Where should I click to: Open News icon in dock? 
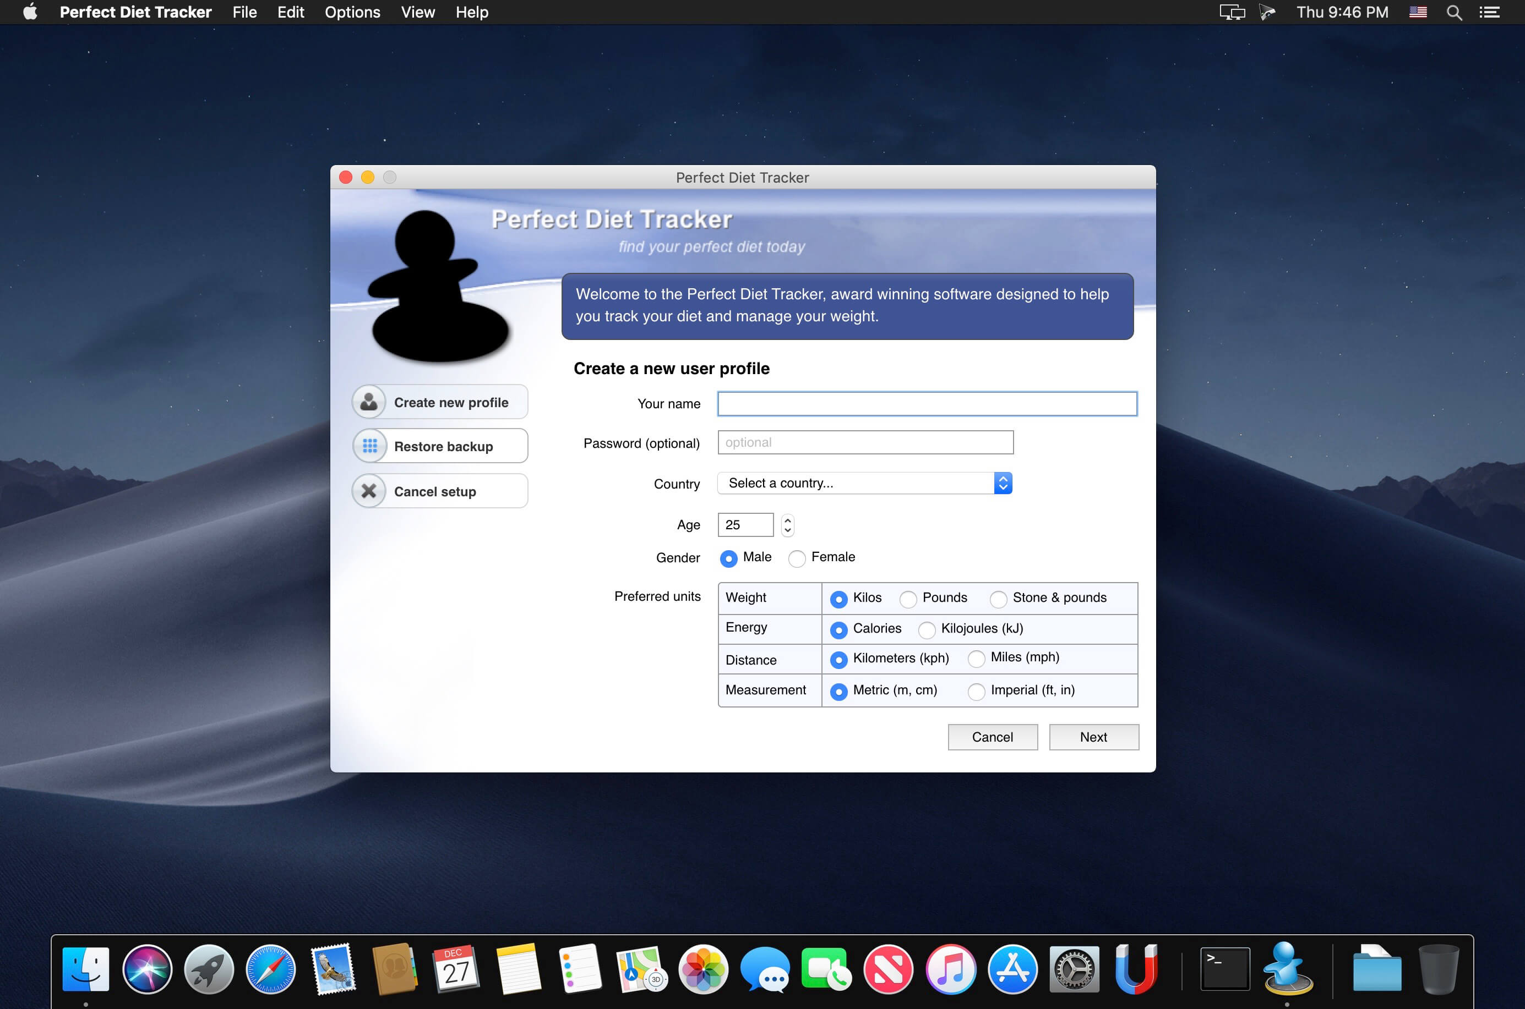pos(889,969)
